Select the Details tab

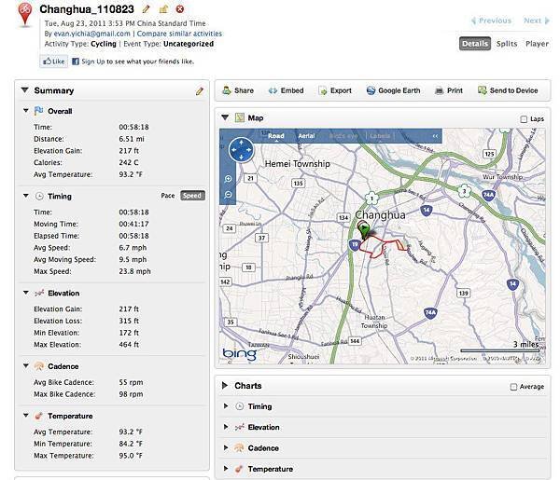pyautogui.click(x=475, y=44)
